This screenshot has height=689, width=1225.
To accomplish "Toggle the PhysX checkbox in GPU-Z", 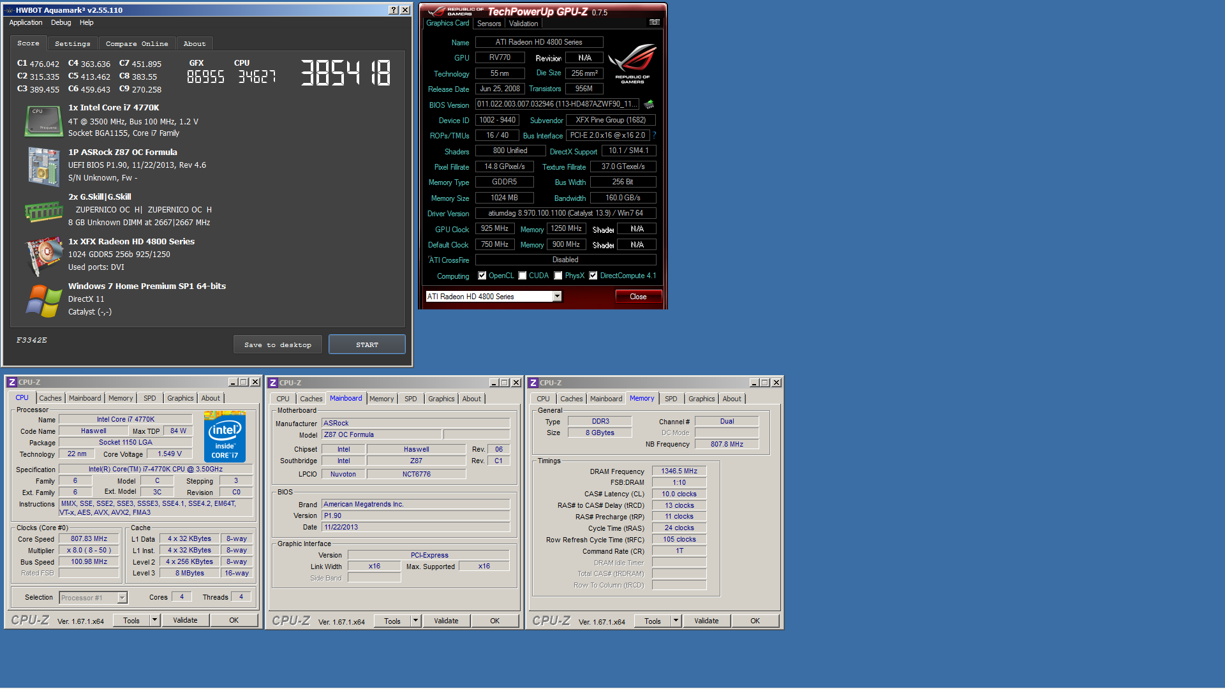I will [x=558, y=276].
